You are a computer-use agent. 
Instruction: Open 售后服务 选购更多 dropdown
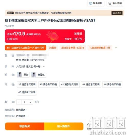pyautogui.click(x=22, y=116)
